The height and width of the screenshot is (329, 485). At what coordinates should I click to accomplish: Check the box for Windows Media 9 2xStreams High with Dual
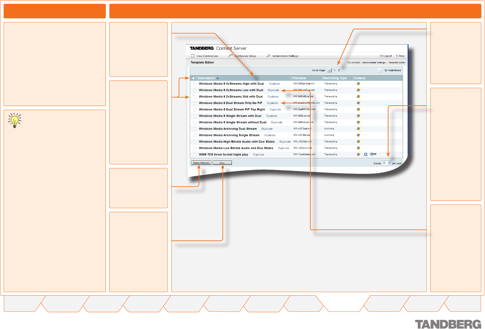[195, 84]
